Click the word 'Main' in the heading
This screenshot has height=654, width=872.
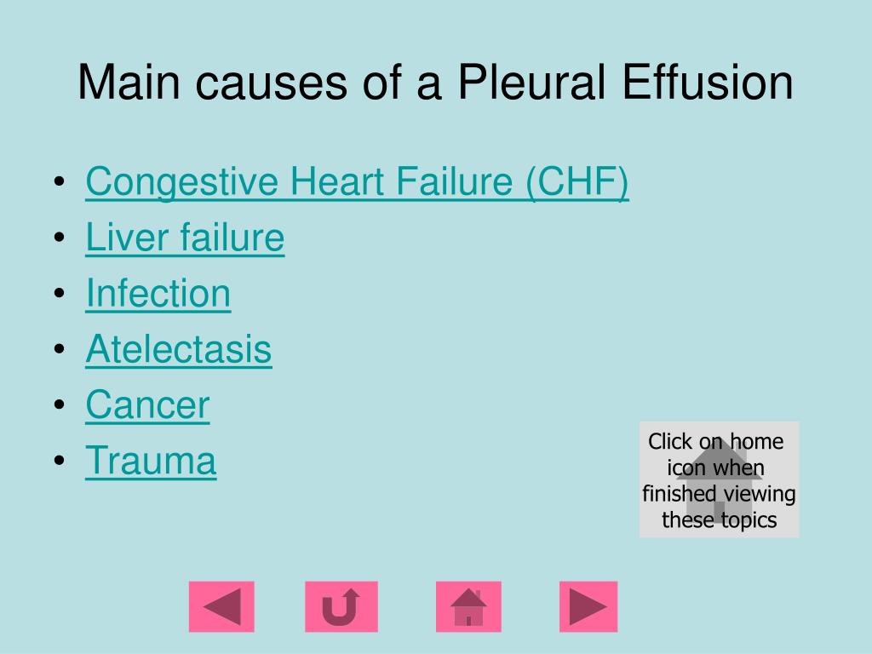[129, 82]
